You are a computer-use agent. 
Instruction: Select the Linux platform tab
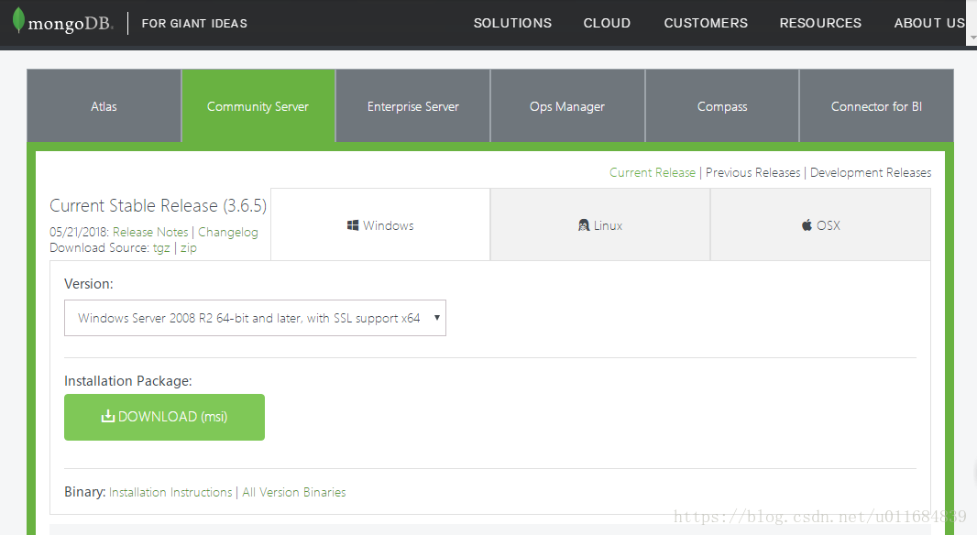click(x=600, y=224)
